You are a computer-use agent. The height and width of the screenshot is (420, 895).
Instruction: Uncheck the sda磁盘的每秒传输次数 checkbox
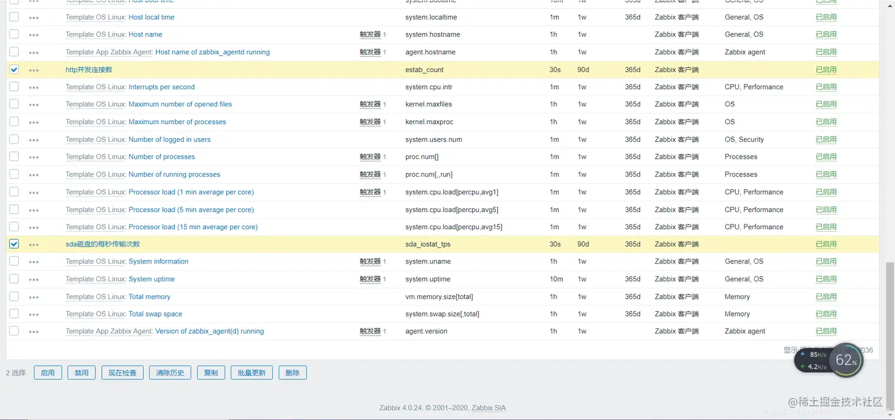(x=14, y=243)
